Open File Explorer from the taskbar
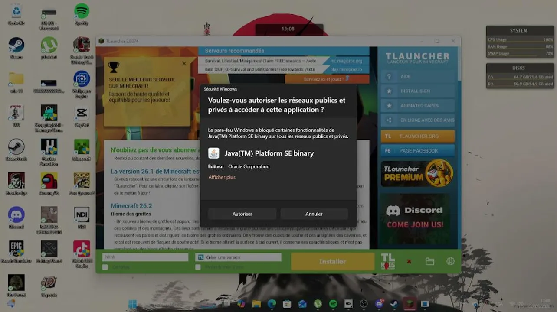Viewport: 557px width, 312px height. (x=256, y=304)
